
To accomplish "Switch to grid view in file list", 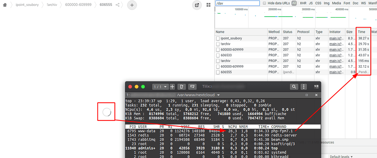I will pos(208,5).
